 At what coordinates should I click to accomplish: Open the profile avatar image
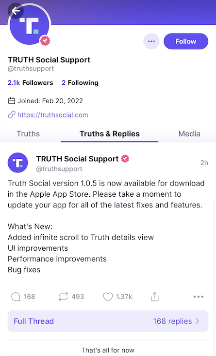click(30, 25)
